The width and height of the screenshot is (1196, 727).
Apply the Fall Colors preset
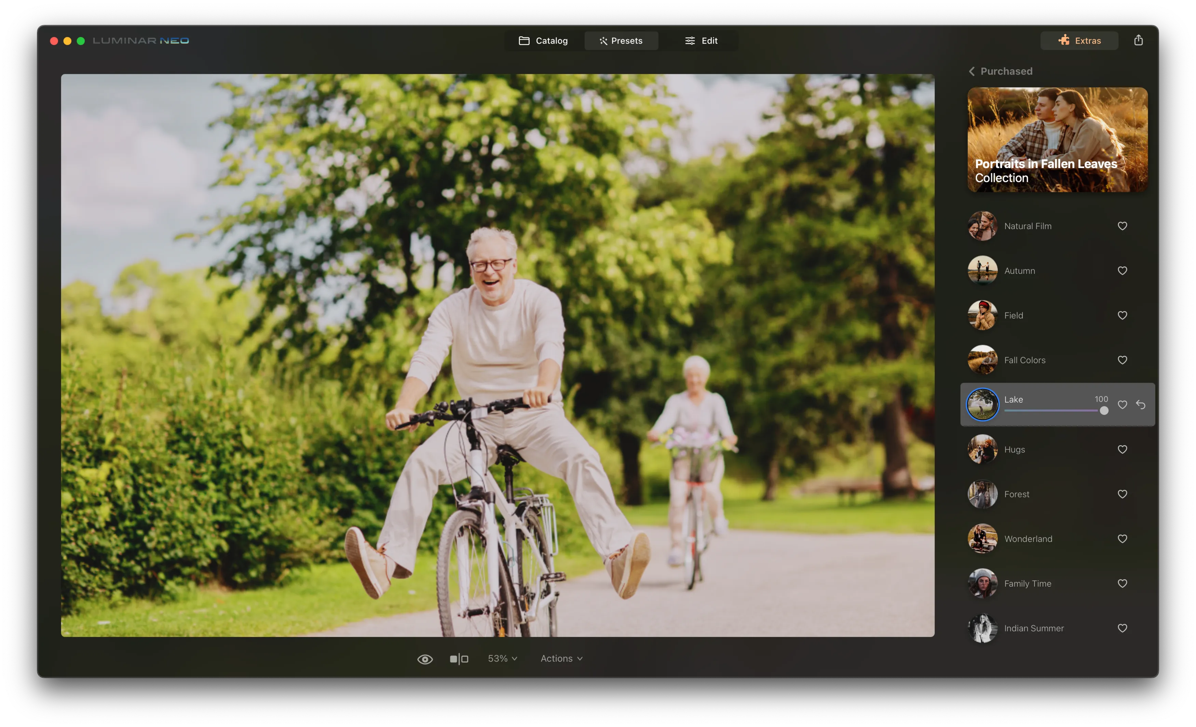click(1024, 360)
